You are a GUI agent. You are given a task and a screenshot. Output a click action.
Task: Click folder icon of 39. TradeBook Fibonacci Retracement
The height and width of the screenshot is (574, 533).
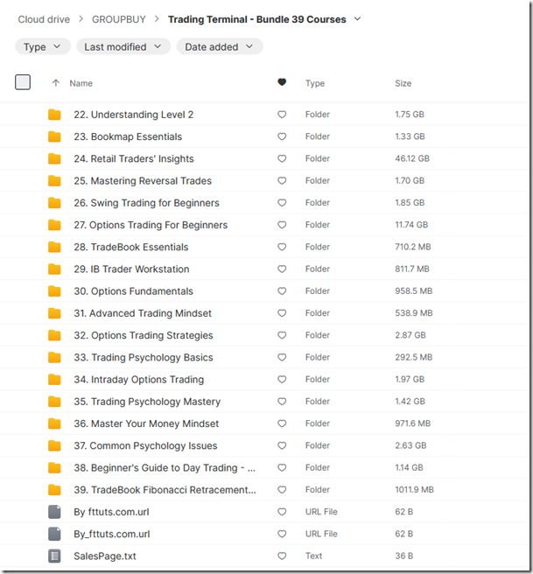pyautogui.click(x=54, y=490)
